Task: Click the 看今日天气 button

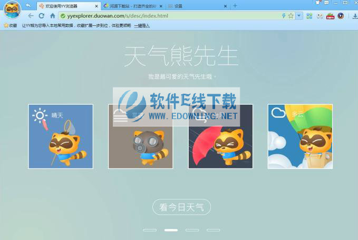Action: [x=181, y=207]
